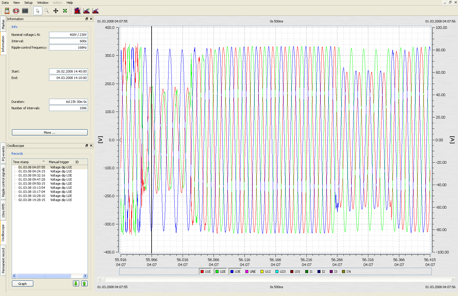Click the green down arrow record button
This screenshot has width=458, height=296.
pyautogui.click(x=76, y=283)
